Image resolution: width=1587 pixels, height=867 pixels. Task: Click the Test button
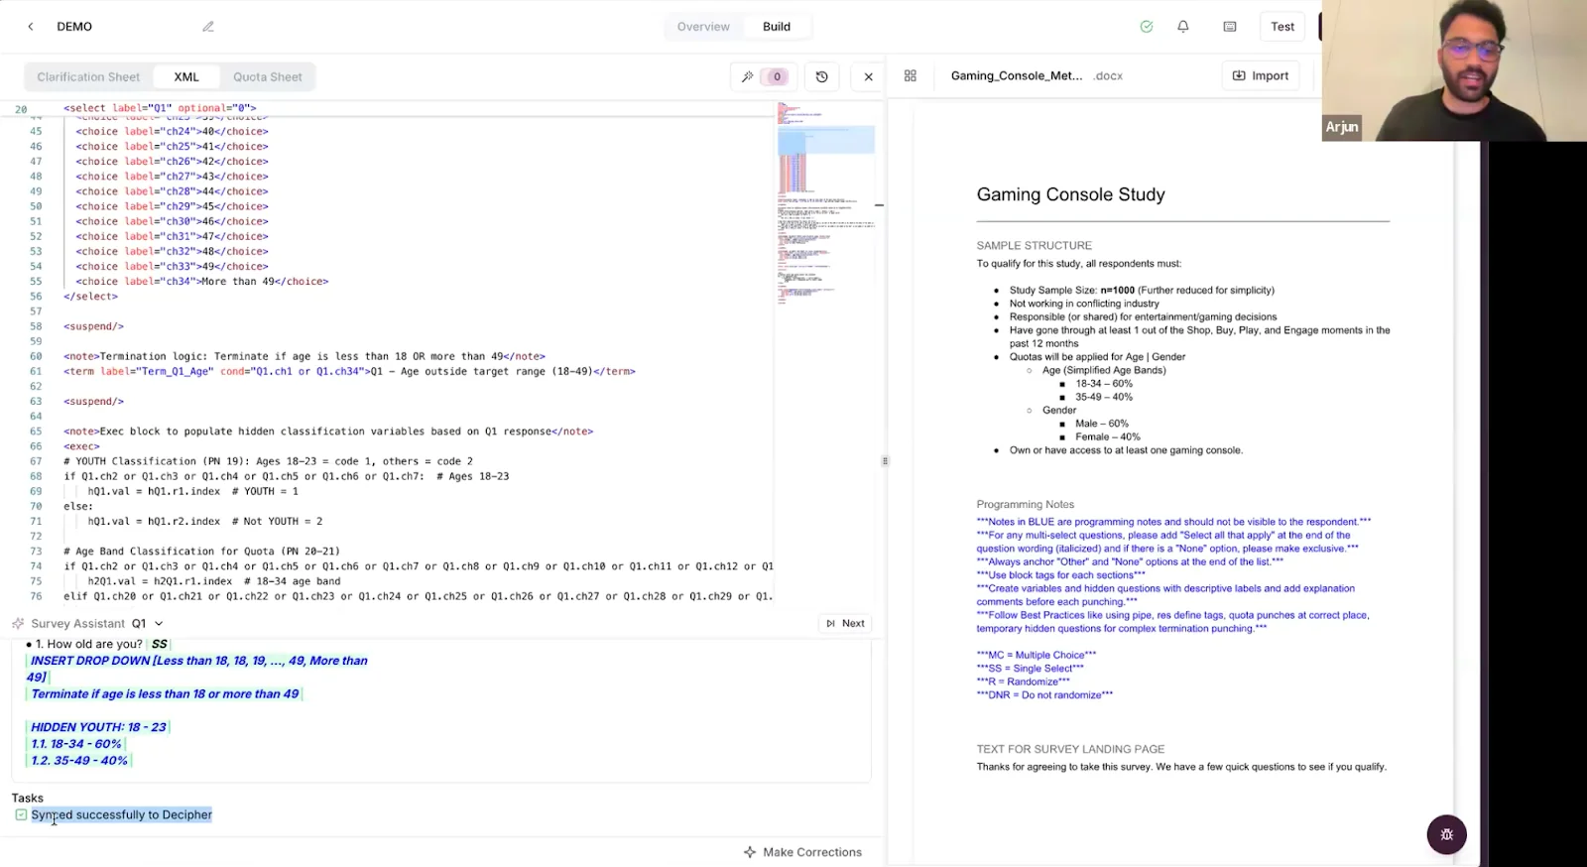coord(1282,27)
